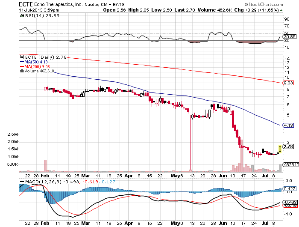Click the tall mid-June volume spike bar
299x227 pixels.
(242, 156)
